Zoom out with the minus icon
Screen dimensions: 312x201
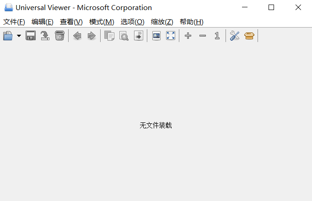203,36
